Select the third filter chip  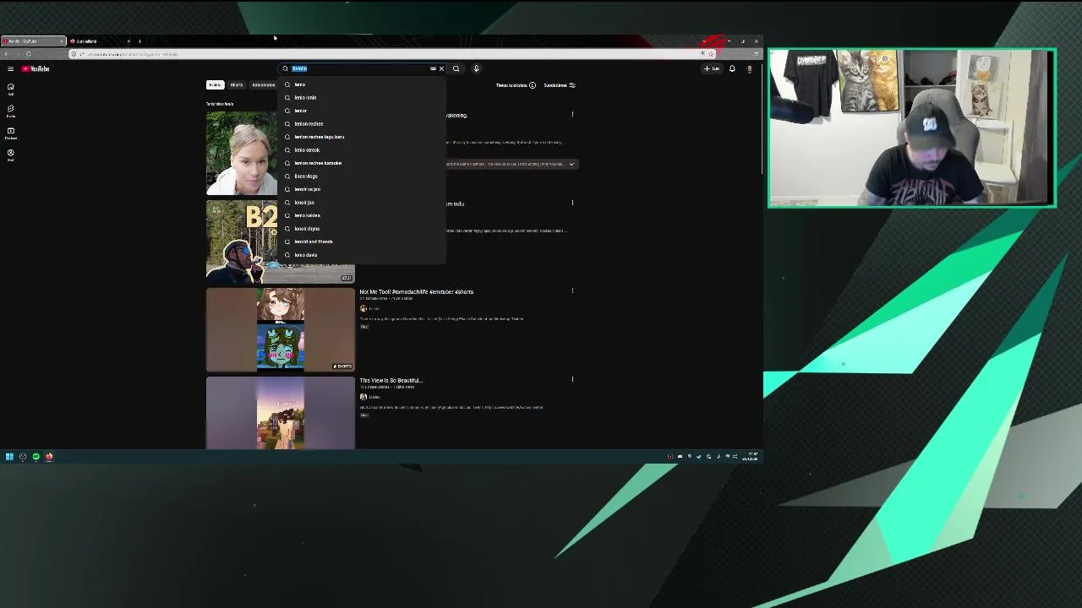(x=263, y=84)
